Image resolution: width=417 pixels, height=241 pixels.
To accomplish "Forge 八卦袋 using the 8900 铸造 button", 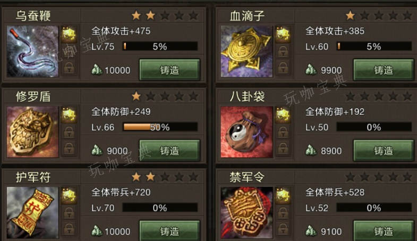I will (384, 150).
